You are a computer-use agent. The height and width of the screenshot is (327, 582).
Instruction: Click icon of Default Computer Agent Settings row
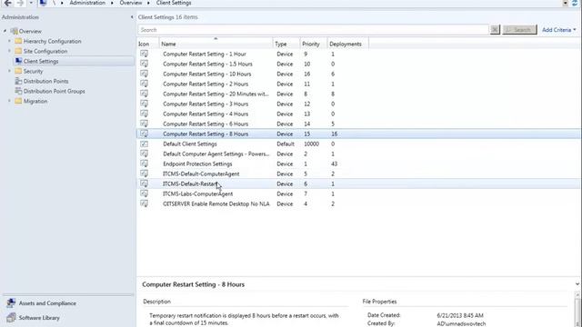coord(144,154)
